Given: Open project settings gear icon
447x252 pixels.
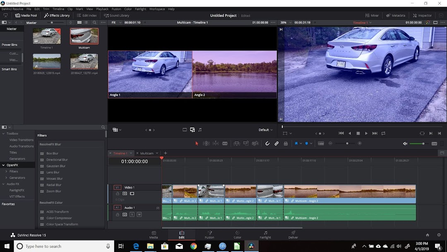Looking at the screenshot, I should pyautogui.click(x=439, y=235).
